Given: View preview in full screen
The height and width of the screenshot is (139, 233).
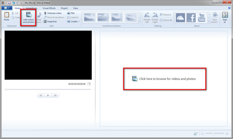Looking at the screenshot, I should (89, 84).
